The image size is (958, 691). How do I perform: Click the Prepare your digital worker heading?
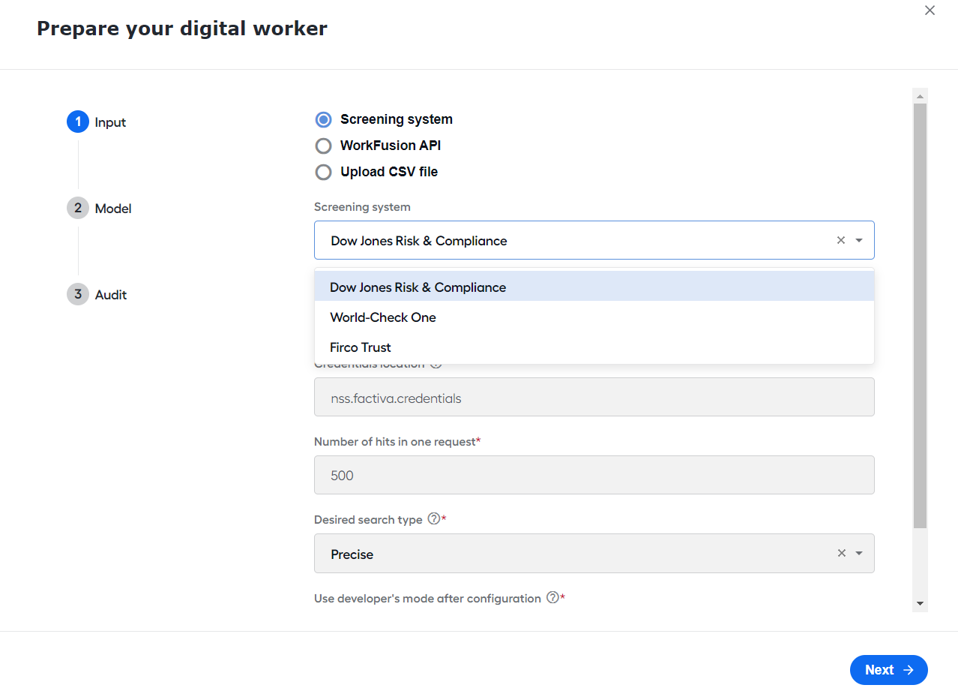[x=182, y=29]
